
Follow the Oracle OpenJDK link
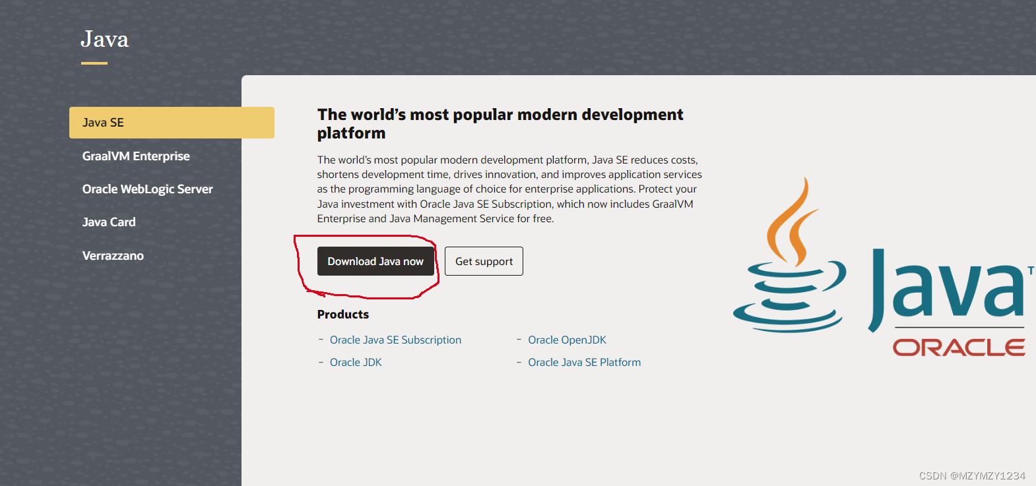[567, 340]
